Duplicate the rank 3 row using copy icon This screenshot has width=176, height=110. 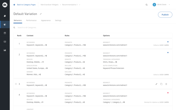[161, 84]
